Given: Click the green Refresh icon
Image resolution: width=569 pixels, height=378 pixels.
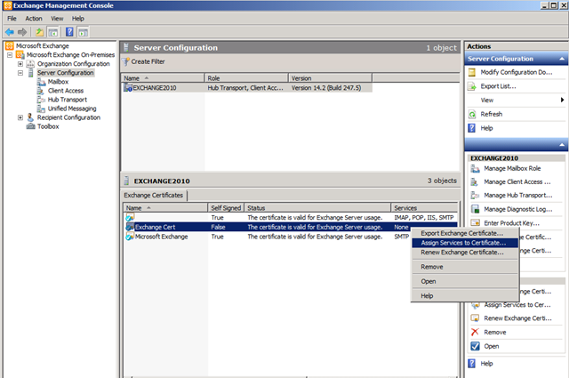Looking at the screenshot, I should point(472,115).
